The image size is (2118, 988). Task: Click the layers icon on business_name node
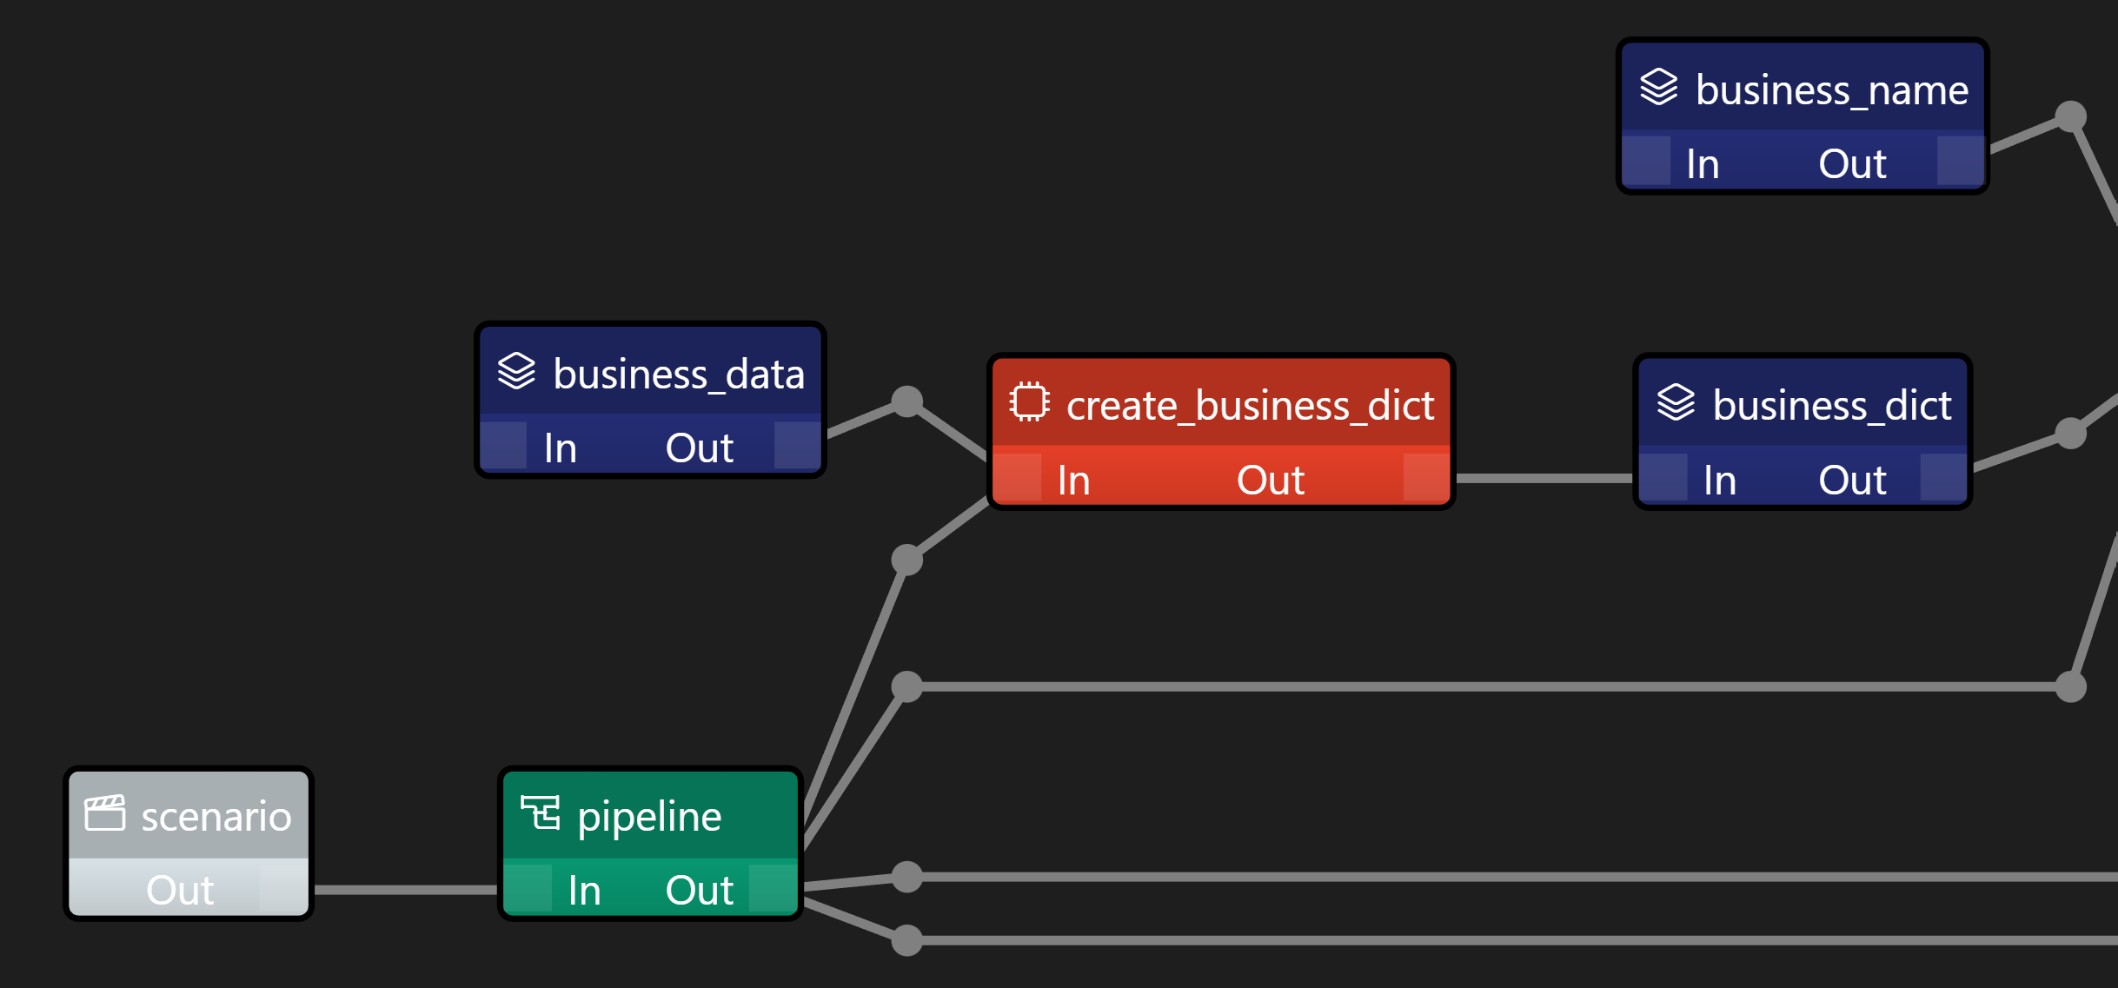click(1658, 87)
